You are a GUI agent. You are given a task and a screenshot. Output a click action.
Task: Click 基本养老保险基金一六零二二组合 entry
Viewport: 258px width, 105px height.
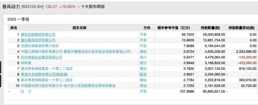pos(46,69)
